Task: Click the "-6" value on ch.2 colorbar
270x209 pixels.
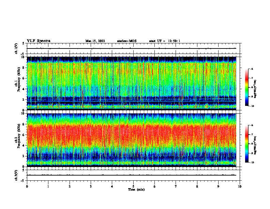Action: (x=252, y=125)
